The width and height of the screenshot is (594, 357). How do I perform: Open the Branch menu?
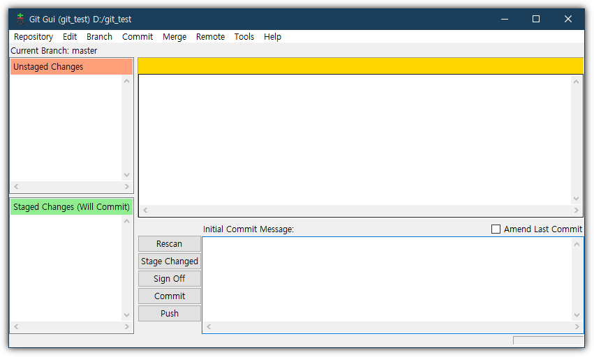pyautogui.click(x=99, y=37)
